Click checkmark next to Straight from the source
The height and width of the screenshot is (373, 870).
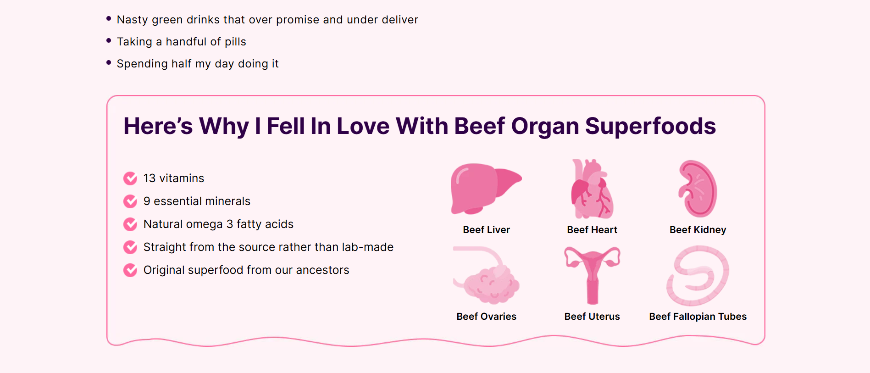click(130, 247)
